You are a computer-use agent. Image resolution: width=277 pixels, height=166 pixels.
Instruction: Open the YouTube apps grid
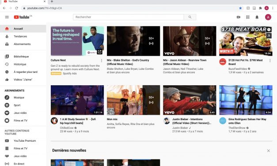click(248, 17)
